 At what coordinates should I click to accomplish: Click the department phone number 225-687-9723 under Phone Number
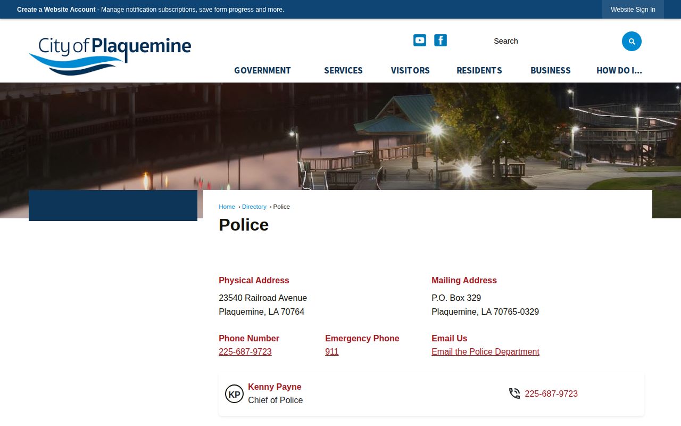coord(245,352)
